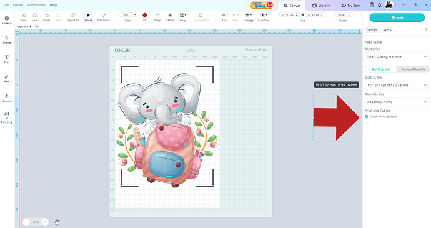Open the Material Size dropdown

(x=397, y=102)
